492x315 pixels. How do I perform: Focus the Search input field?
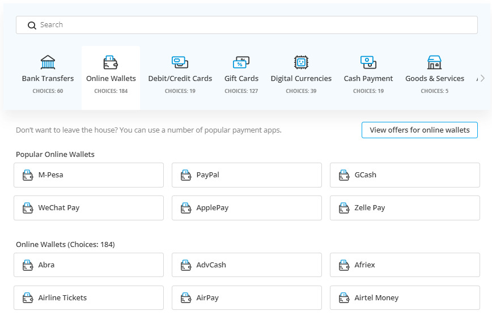coord(247,25)
